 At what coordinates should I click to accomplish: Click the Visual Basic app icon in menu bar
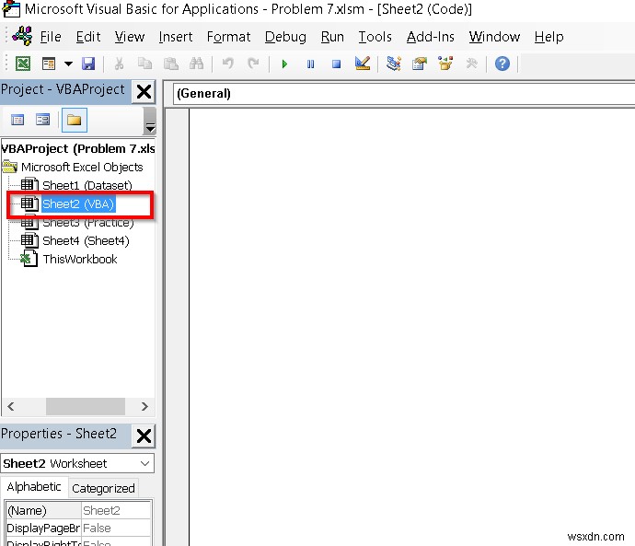[x=22, y=36]
